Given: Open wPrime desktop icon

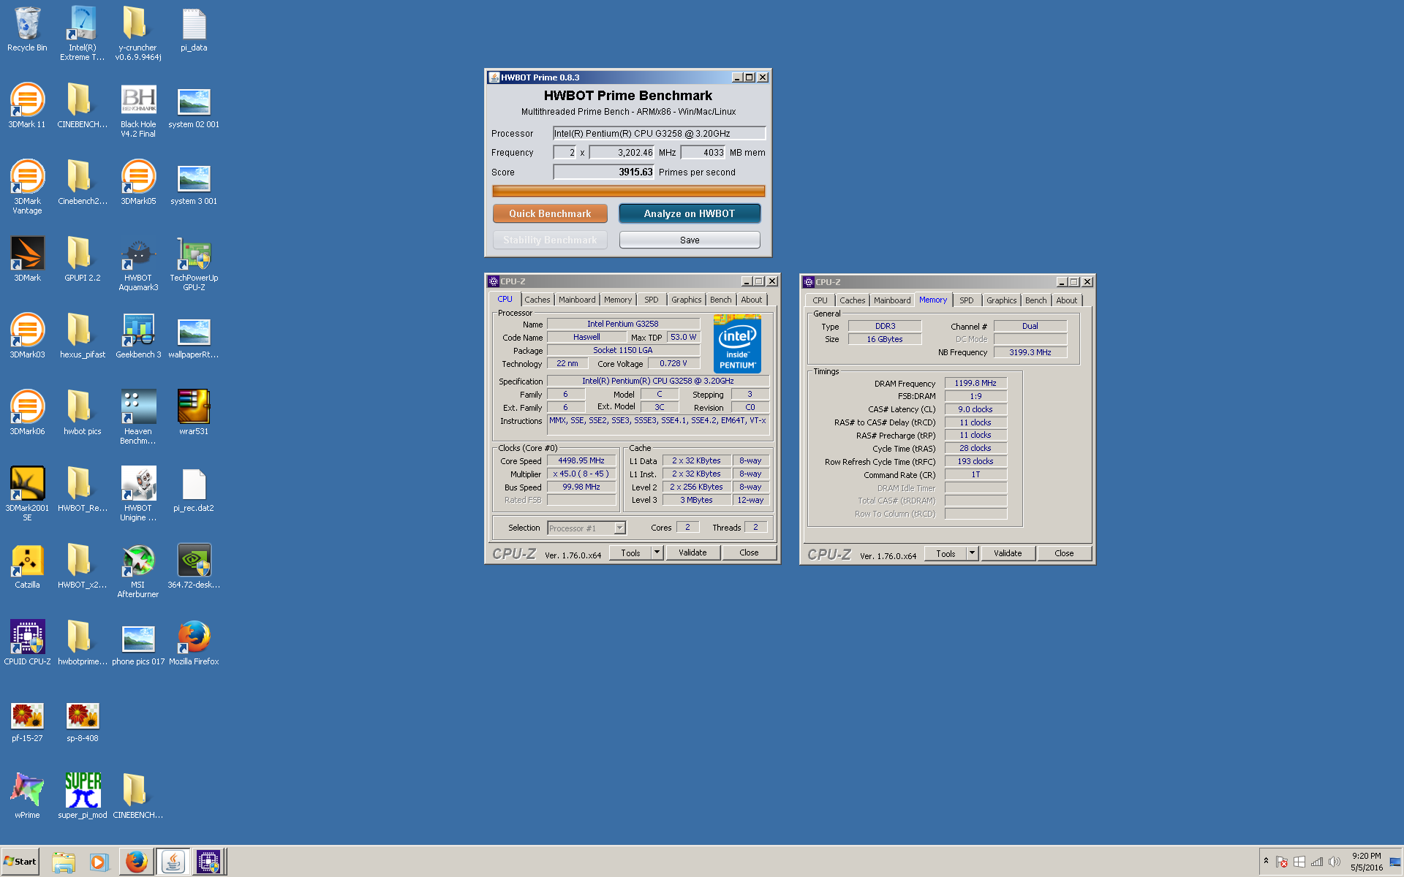Looking at the screenshot, I should [x=27, y=797].
